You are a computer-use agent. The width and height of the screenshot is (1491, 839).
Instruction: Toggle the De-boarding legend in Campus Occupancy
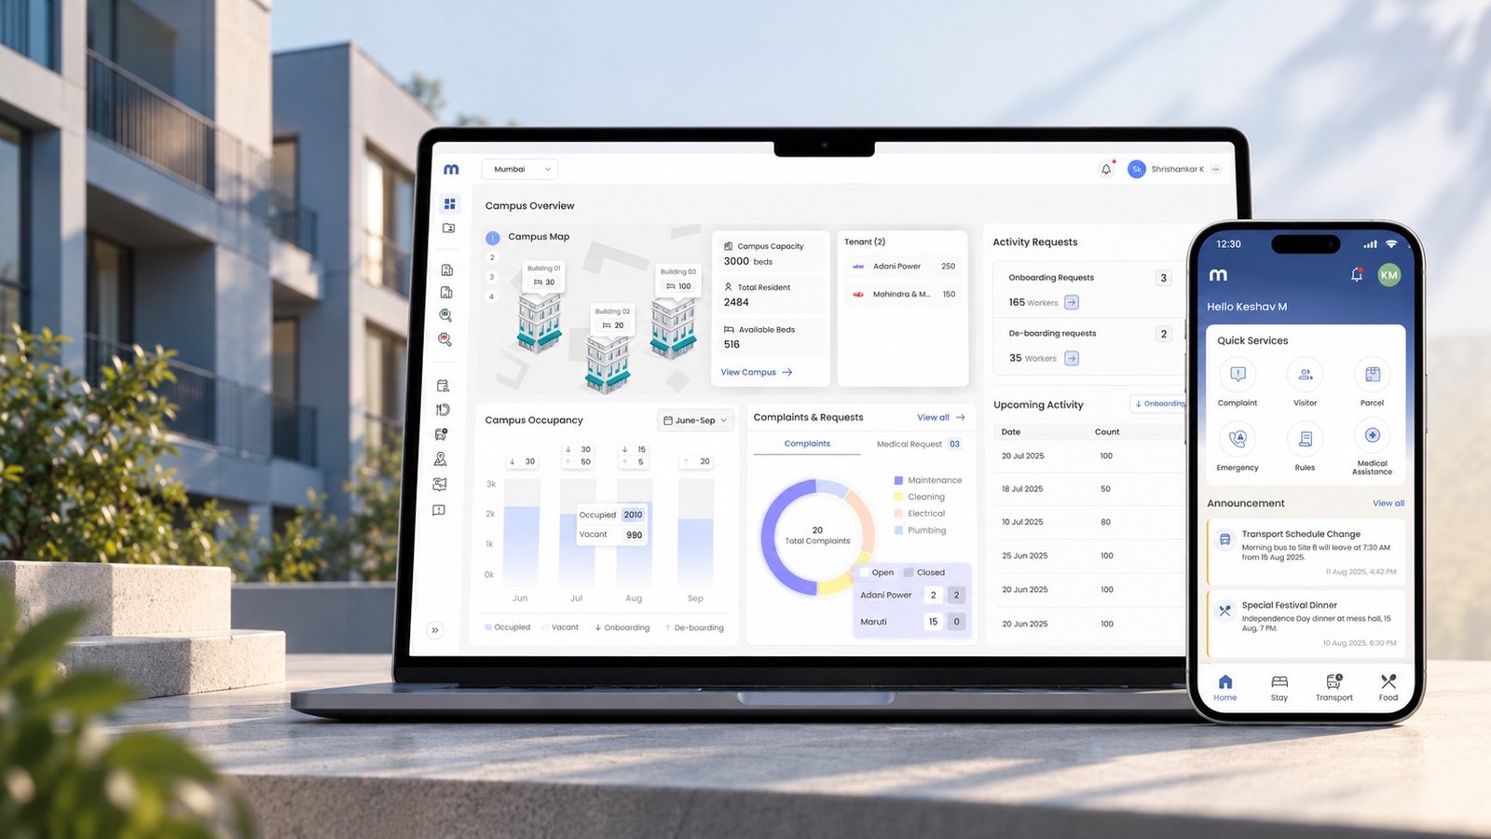pyautogui.click(x=694, y=627)
